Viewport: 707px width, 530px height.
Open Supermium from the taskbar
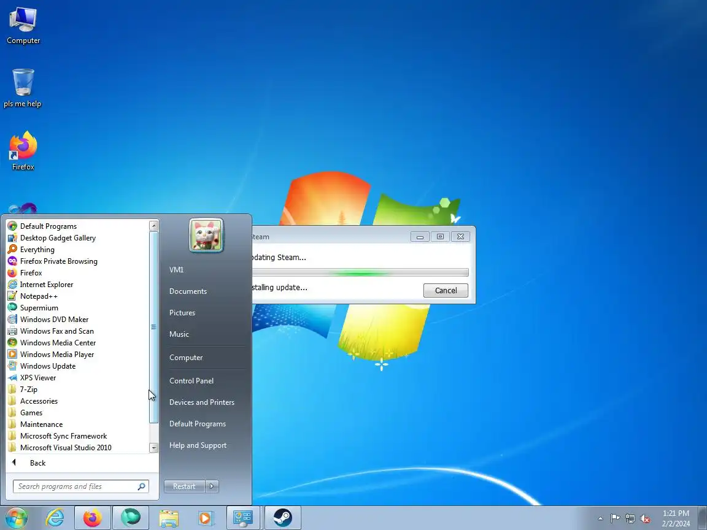pyautogui.click(x=130, y=518)
